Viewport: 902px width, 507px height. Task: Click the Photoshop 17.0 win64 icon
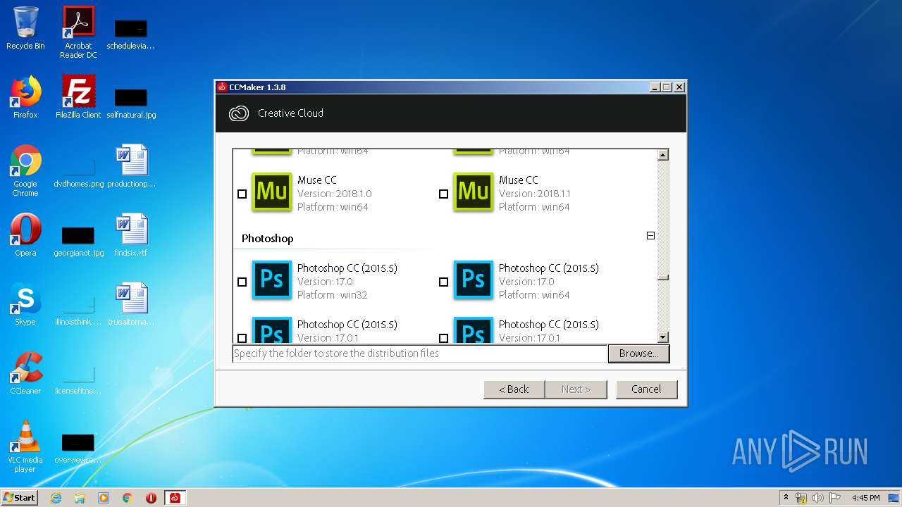coord(474,280)
